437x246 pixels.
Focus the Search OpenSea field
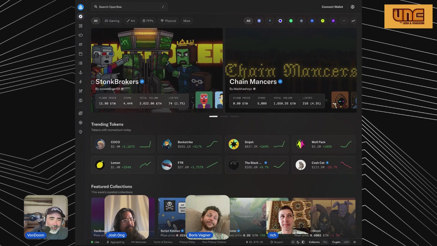pos(129,7)
